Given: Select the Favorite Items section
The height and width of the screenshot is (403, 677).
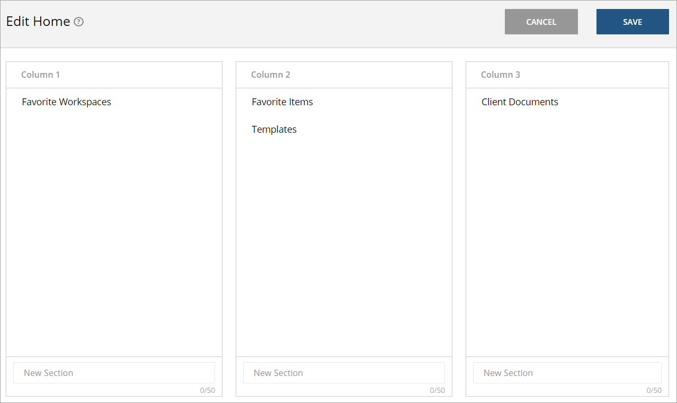Looking at the screenshot, I should coord(282,102).
